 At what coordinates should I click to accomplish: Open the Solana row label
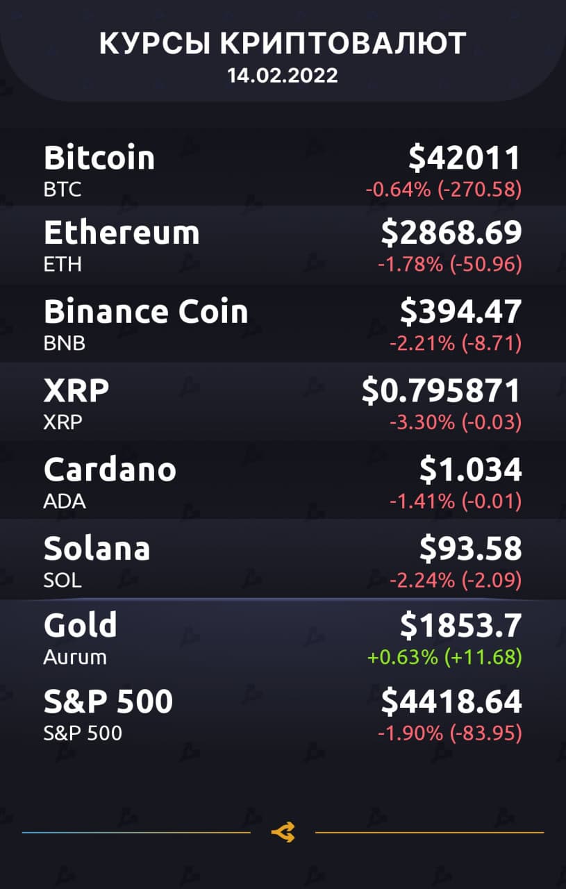click(97, 549)
